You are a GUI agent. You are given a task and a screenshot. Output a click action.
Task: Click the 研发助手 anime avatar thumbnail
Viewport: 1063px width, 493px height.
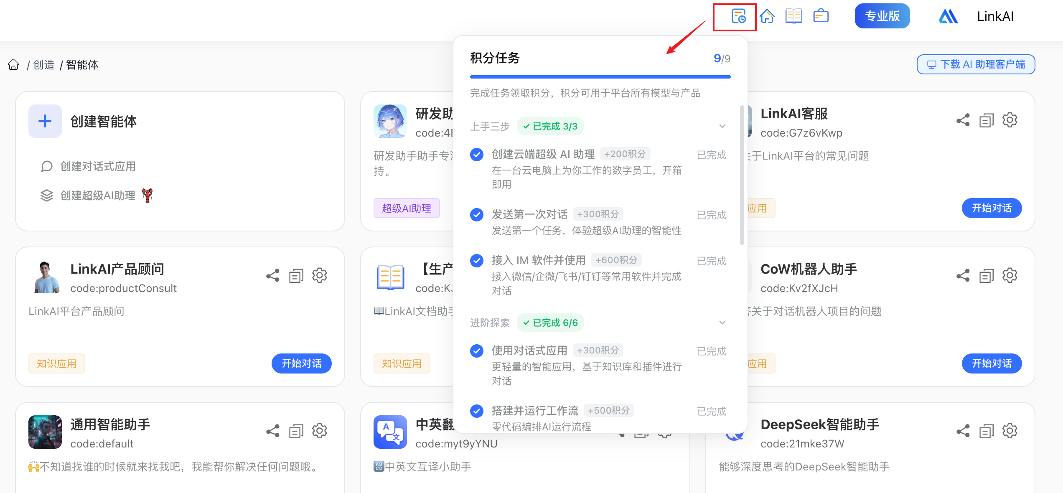click(390, 121)
